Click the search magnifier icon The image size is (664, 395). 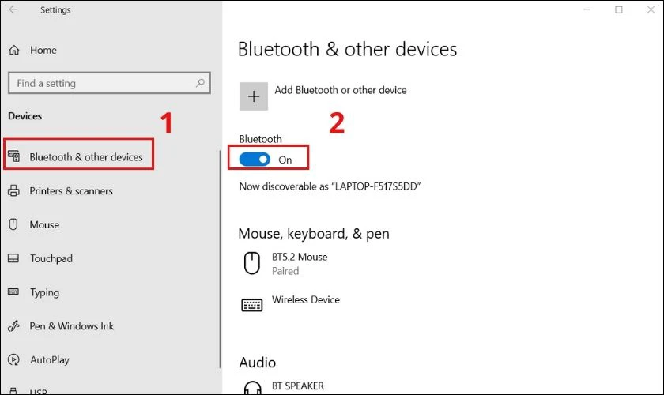click(x=201, y=83)
